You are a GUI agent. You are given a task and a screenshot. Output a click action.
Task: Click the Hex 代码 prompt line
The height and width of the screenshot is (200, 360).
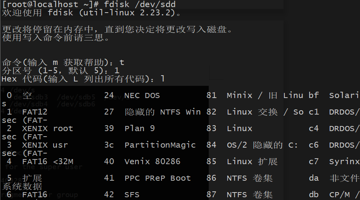(x=83, y=79)
